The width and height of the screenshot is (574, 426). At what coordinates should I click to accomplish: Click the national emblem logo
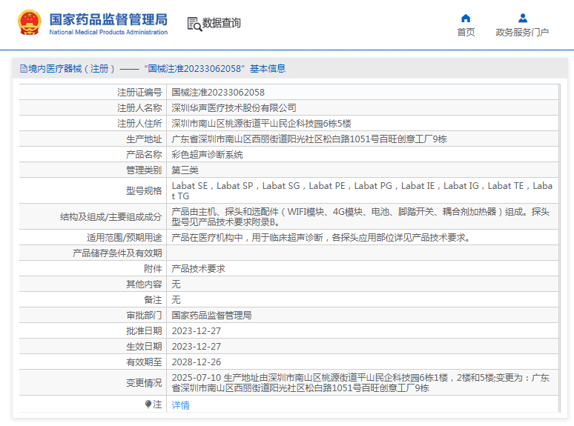[x=30, y=23]
